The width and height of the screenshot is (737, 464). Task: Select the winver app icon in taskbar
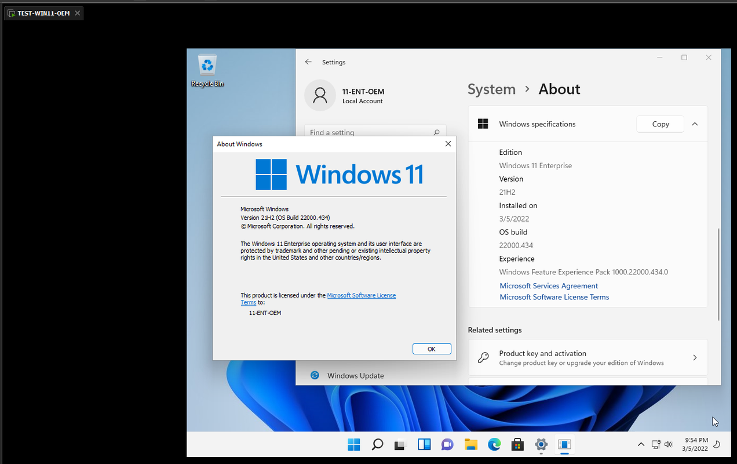564,445
